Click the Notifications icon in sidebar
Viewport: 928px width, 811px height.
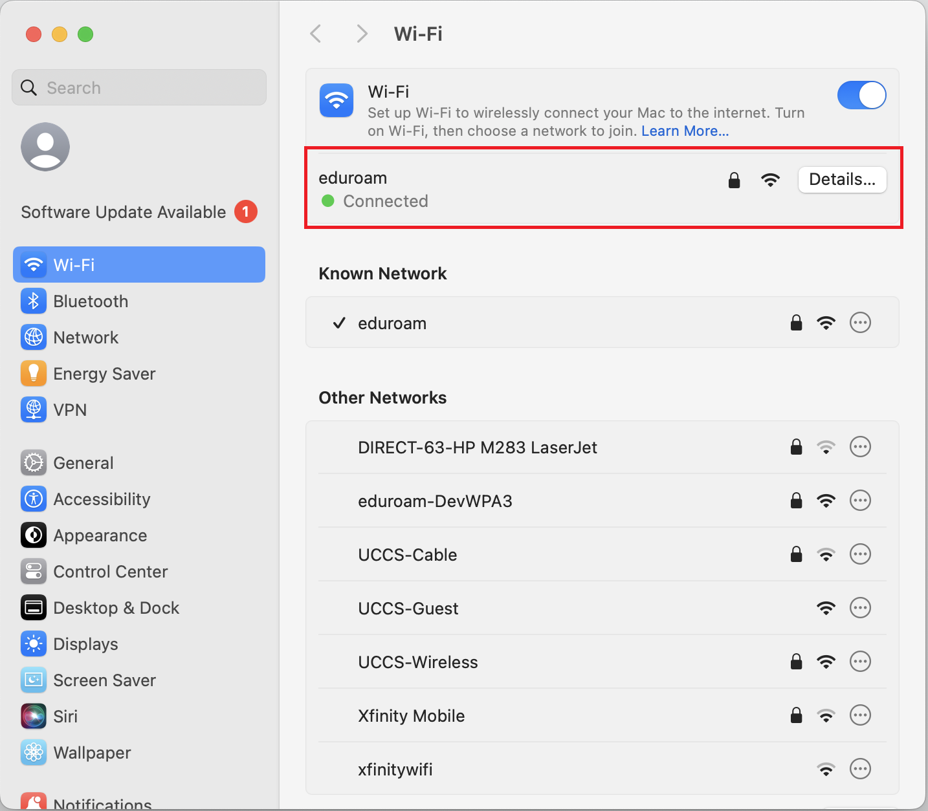coord(34,801)
